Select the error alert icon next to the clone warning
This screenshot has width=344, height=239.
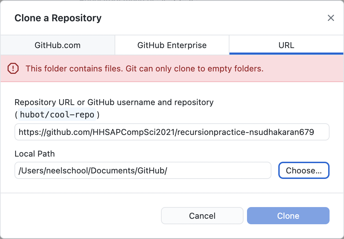[13, 69]
